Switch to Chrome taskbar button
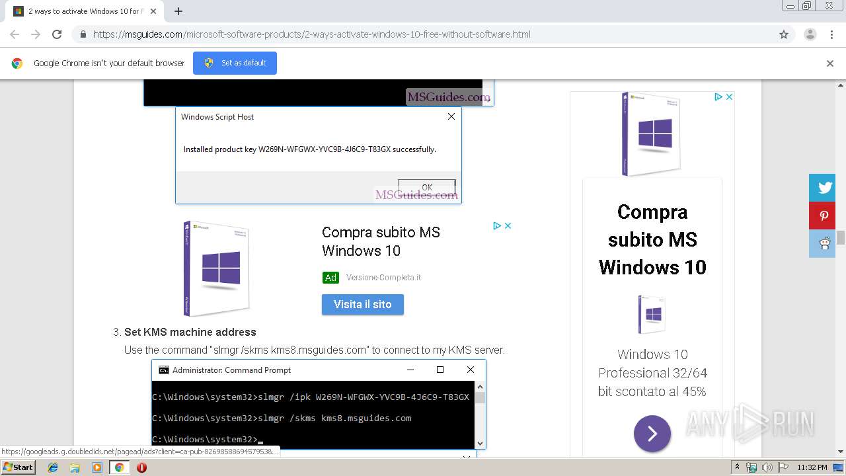 click(119, 467)
